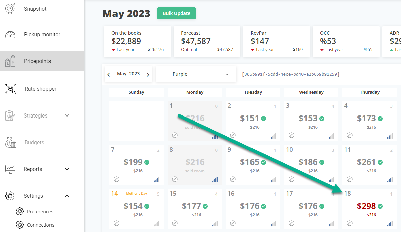Screen dimensions: 401x232
Task: Click the edit pencil icon on May 7
Action: [x=116, y=179]
